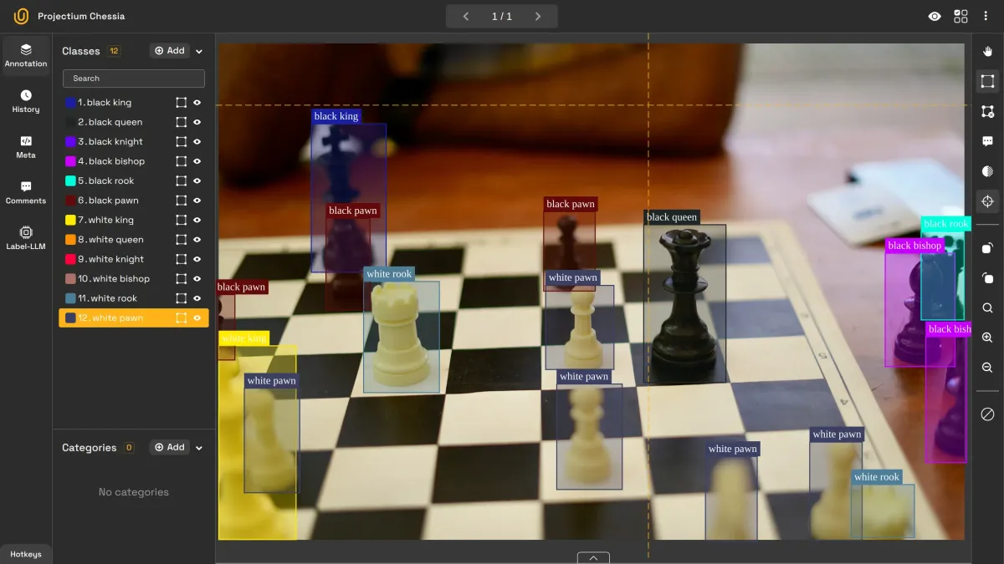The width and height of the screenshot is (1004, 564).
Task: Select the pan hand tool
Action: (987, 52)
